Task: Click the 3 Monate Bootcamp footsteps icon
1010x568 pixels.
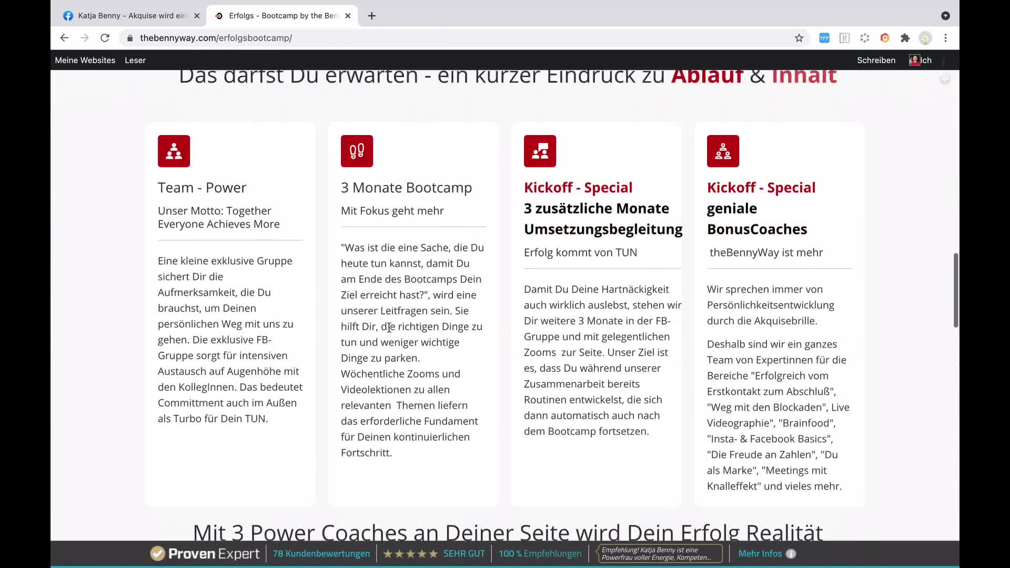Action: point(357,151)
